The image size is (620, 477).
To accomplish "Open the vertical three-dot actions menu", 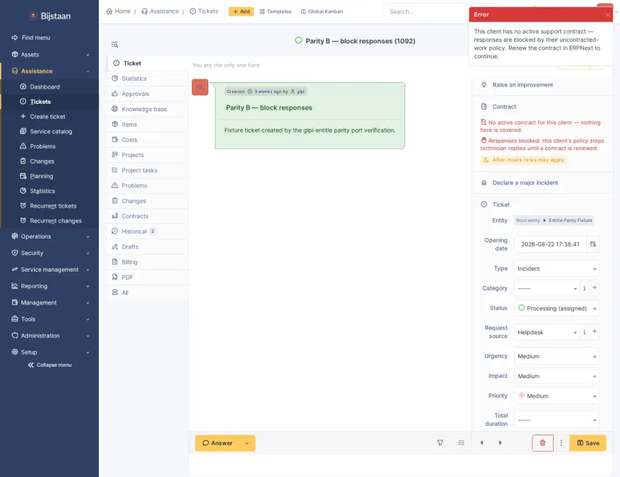I will (x=561, y=443).
